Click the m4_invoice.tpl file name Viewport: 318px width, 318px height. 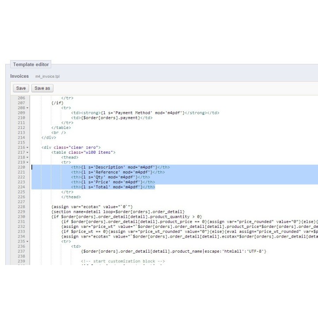point(47,76)
